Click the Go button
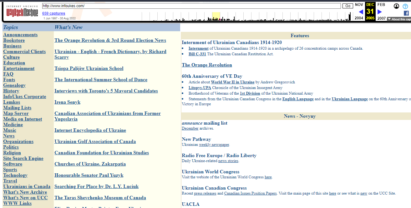411x208 pixels. tap(348, 6)
